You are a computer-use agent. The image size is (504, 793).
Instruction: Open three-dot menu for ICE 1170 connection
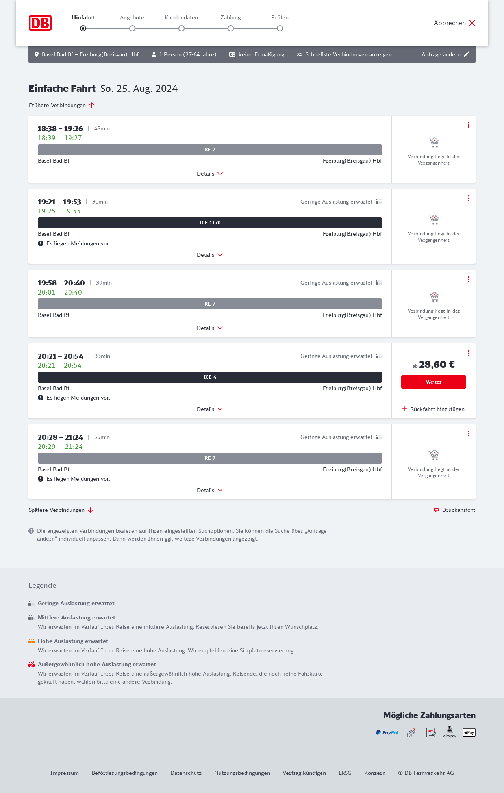point(468,198)
